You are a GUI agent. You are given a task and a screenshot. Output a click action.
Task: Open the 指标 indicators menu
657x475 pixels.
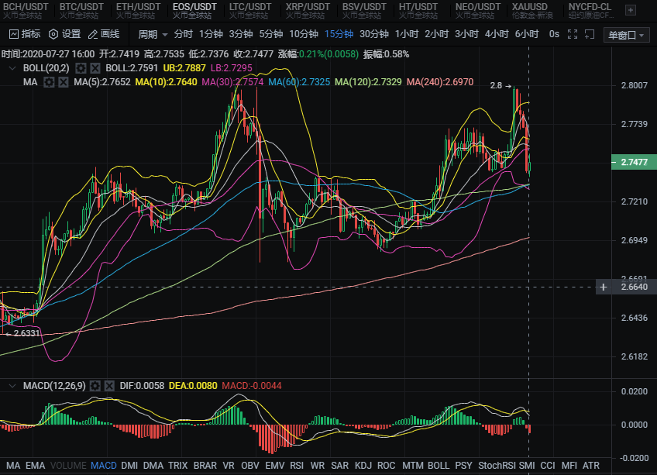[x=25, y=34]
